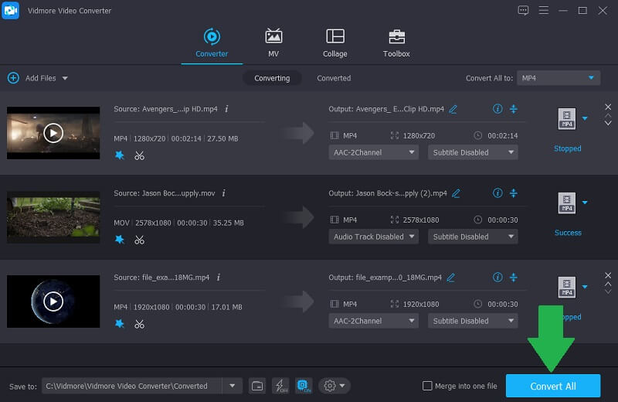Move the Avengers item down
The height and width of the screenshot is (402, 618).
(608, 124)
